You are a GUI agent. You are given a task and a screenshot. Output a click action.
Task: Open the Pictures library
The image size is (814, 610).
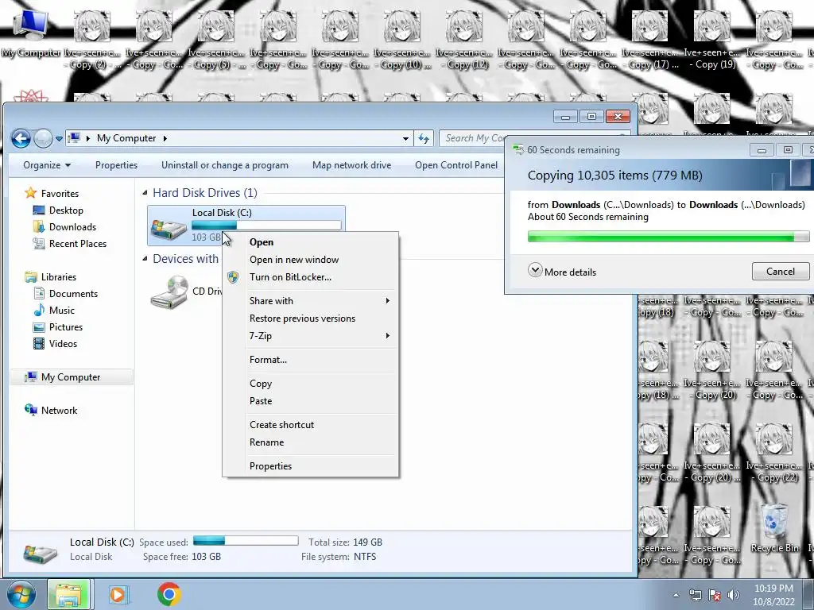tap(65, 326)
